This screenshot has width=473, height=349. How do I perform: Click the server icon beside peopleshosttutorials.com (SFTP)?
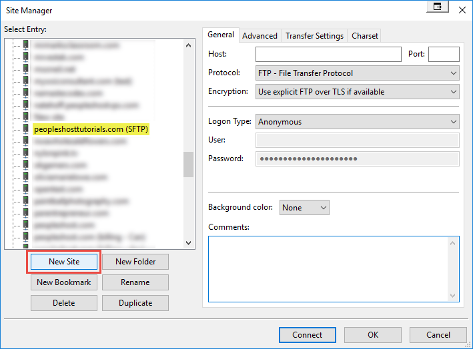pos(26,129)
